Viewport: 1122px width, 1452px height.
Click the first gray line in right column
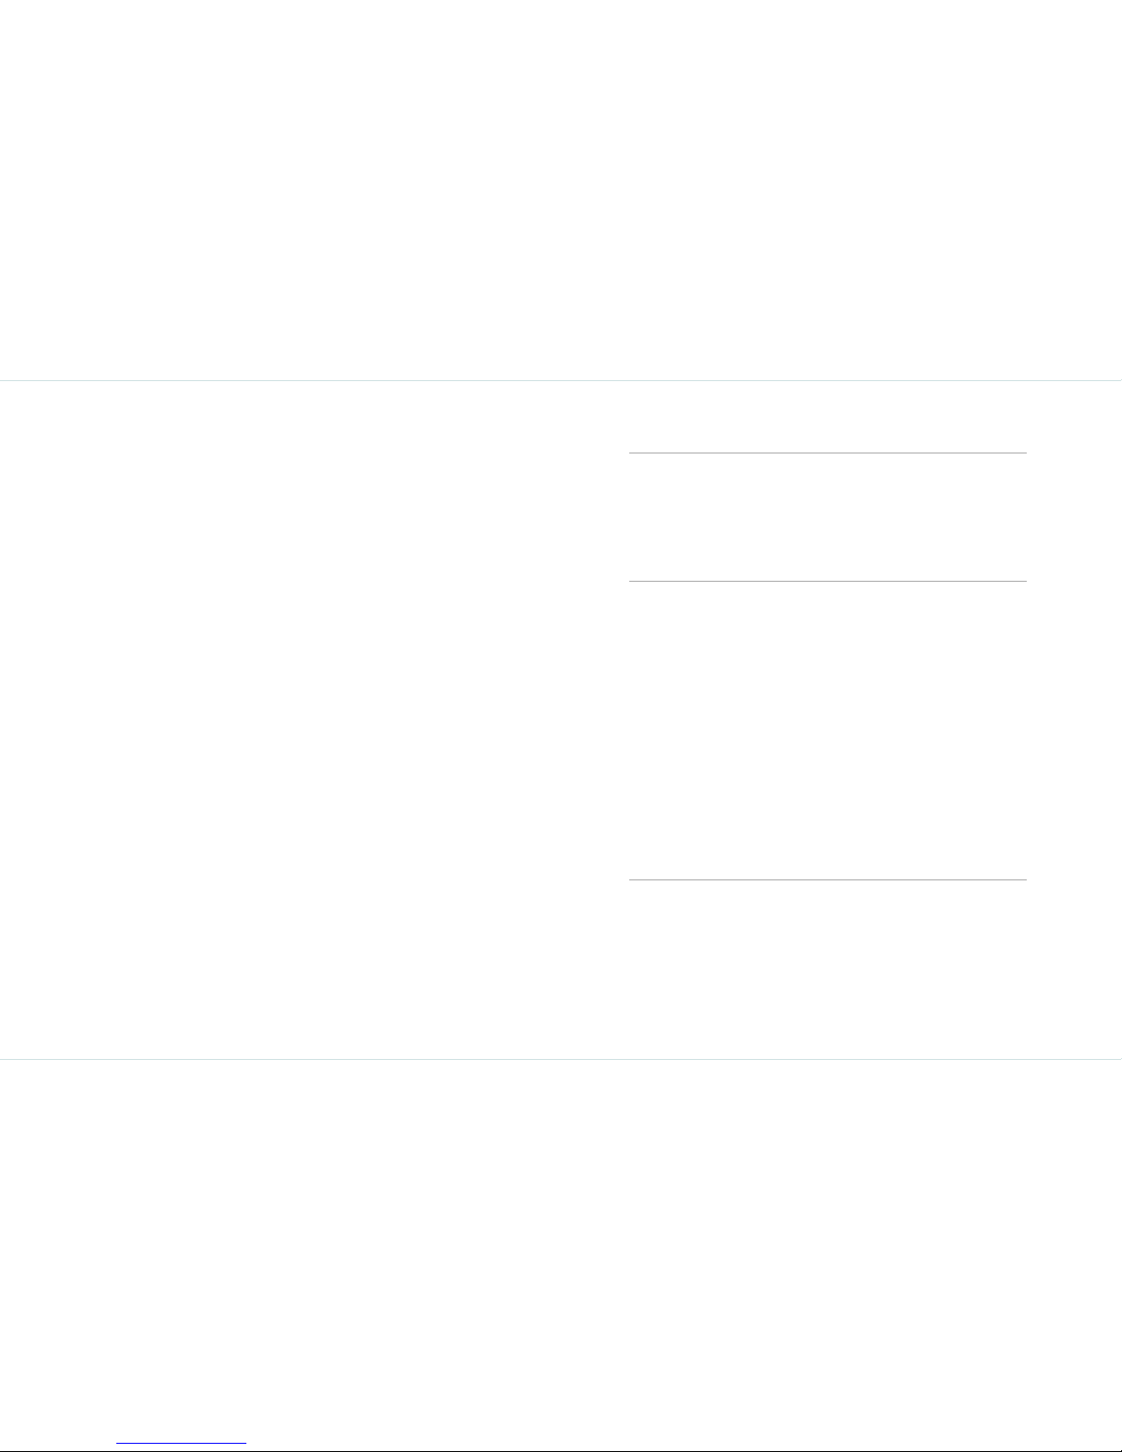(x=827, y=453)
